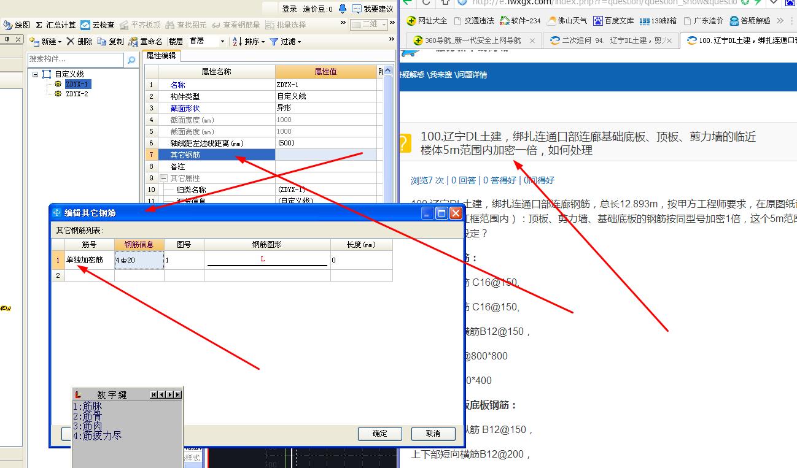This screenshot has height=468, width=797.
Task: Open 广东造价 bookmark
Action: (703, 21)
